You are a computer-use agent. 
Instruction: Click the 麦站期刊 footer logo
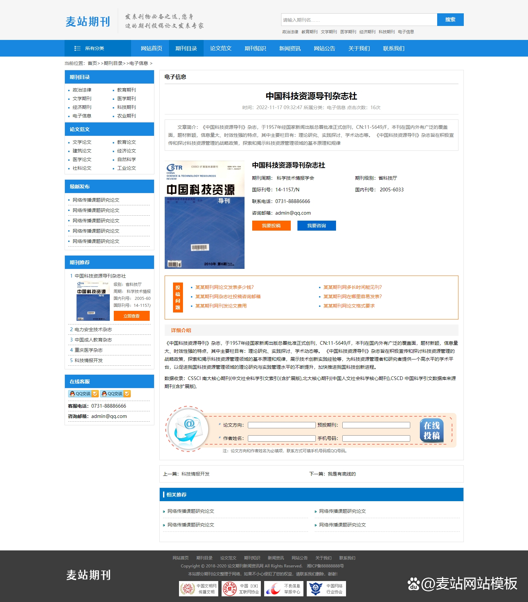click(88, 575)
